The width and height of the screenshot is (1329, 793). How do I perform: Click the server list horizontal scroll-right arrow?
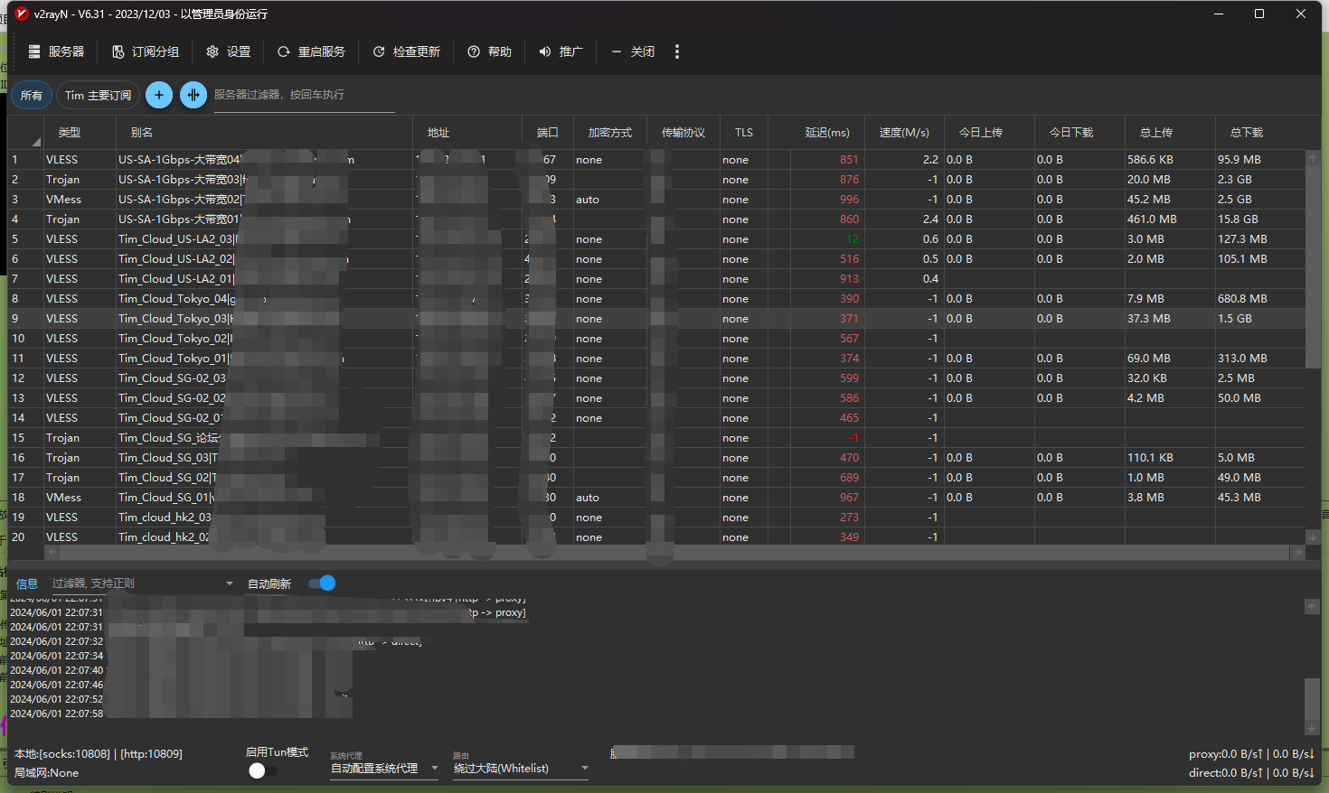1298,552
